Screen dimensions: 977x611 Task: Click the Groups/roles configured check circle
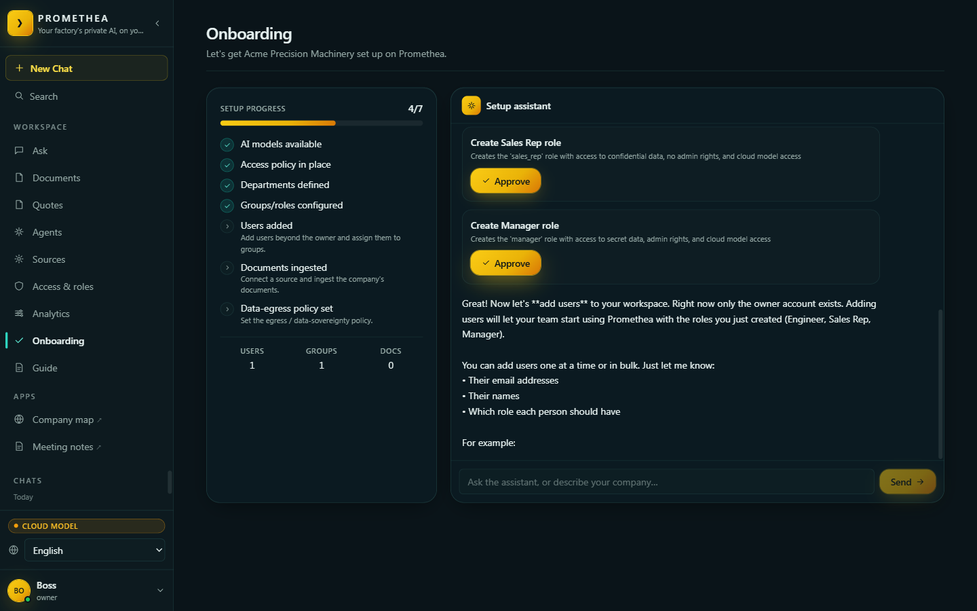click(227, 206)
